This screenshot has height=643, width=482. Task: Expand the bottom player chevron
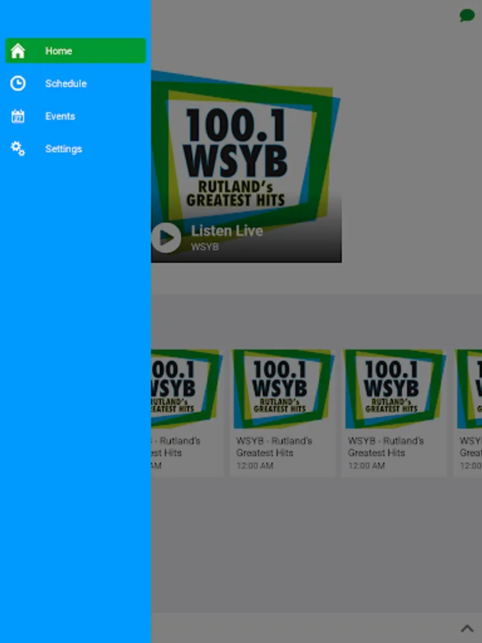point(467,628)
